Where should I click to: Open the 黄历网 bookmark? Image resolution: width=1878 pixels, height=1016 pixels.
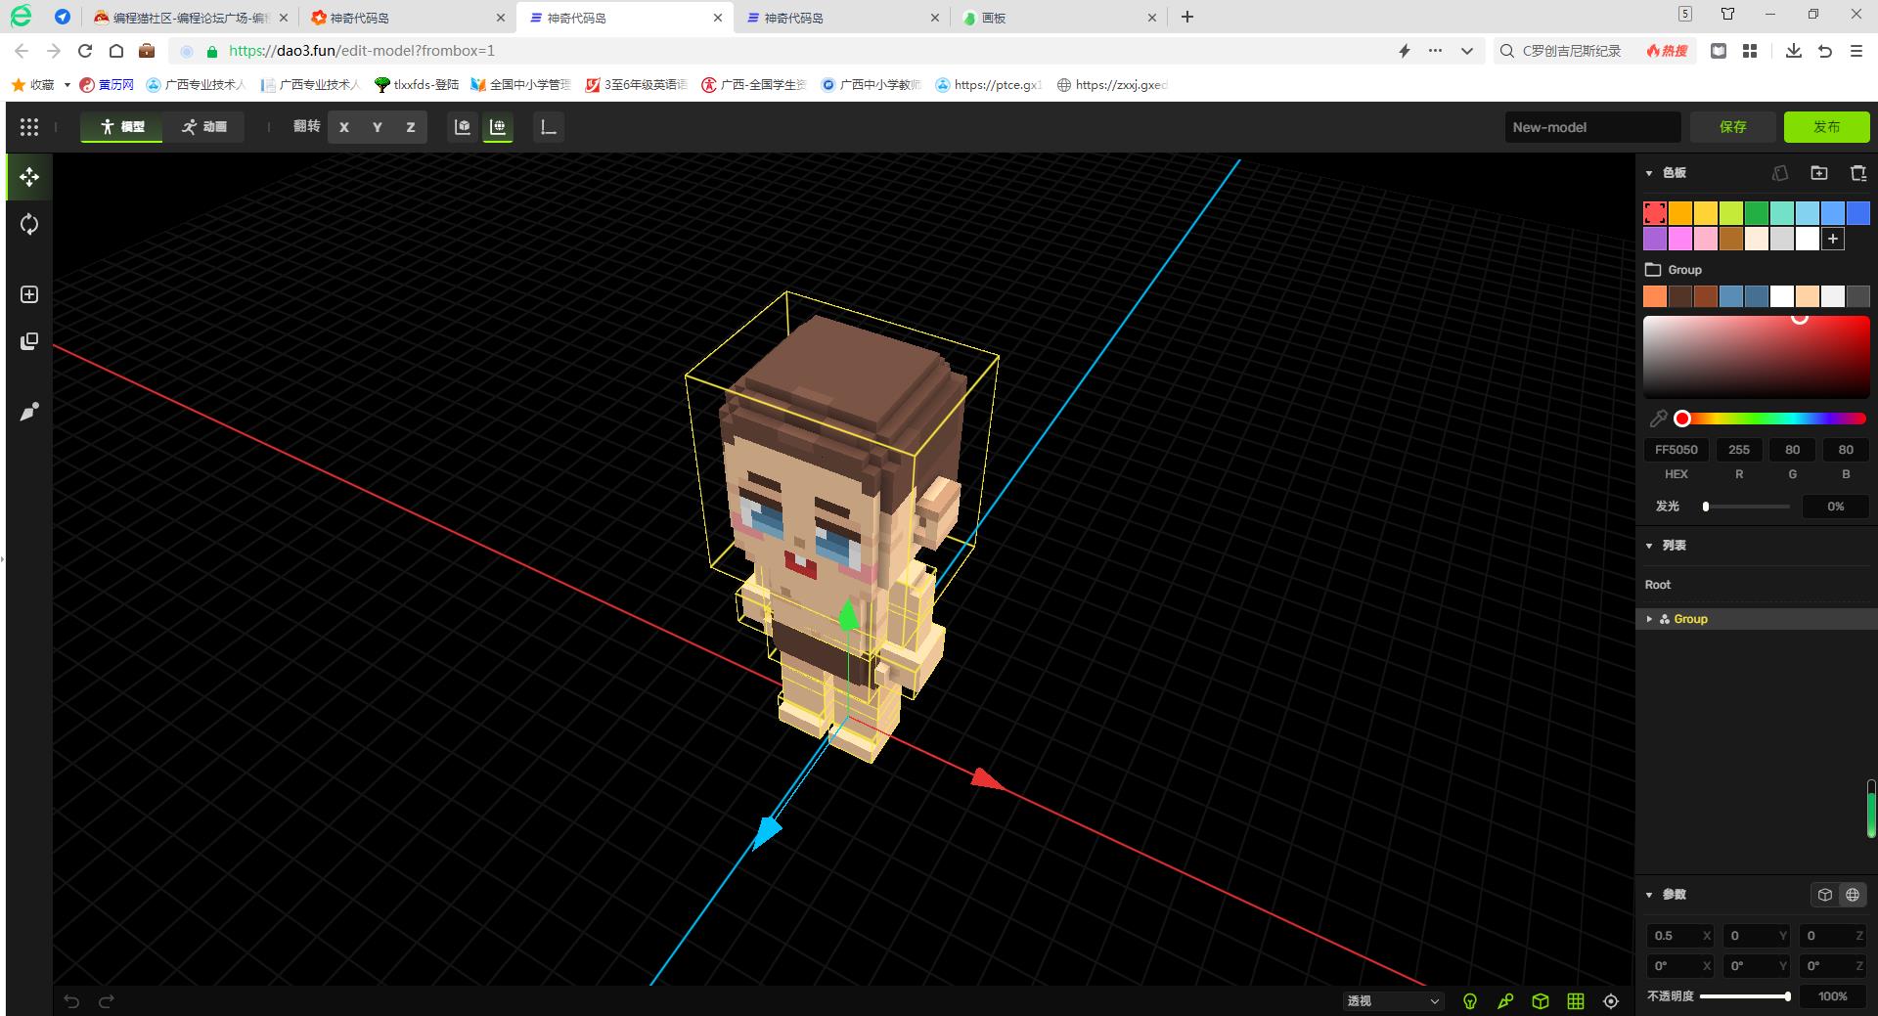tap(107, 85)
